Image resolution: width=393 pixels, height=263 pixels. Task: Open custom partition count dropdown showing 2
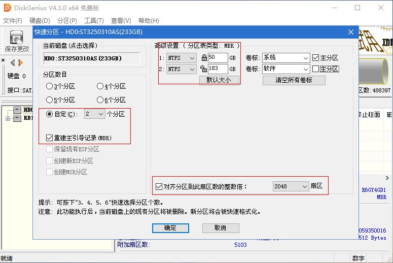tap(95, 114)
